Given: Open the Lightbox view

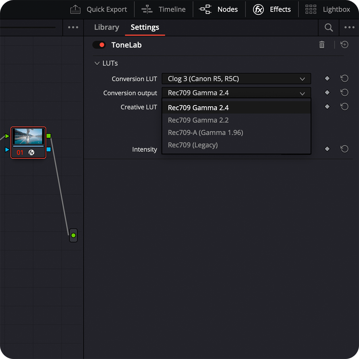Looking at the screenshot, I should click(x=328, y=9).
